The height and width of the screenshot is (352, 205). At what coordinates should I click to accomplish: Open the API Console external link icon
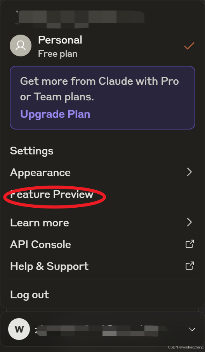pos(190,244)
